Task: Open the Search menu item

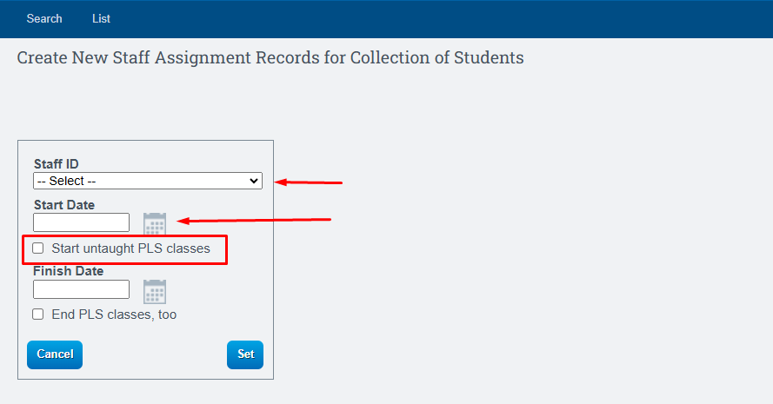Action: click(44, 19)
